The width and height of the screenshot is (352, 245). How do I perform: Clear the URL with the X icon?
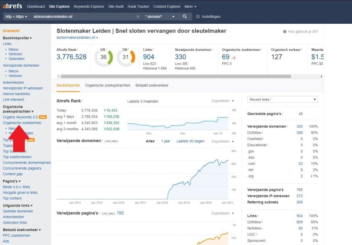tap(138, 16)
